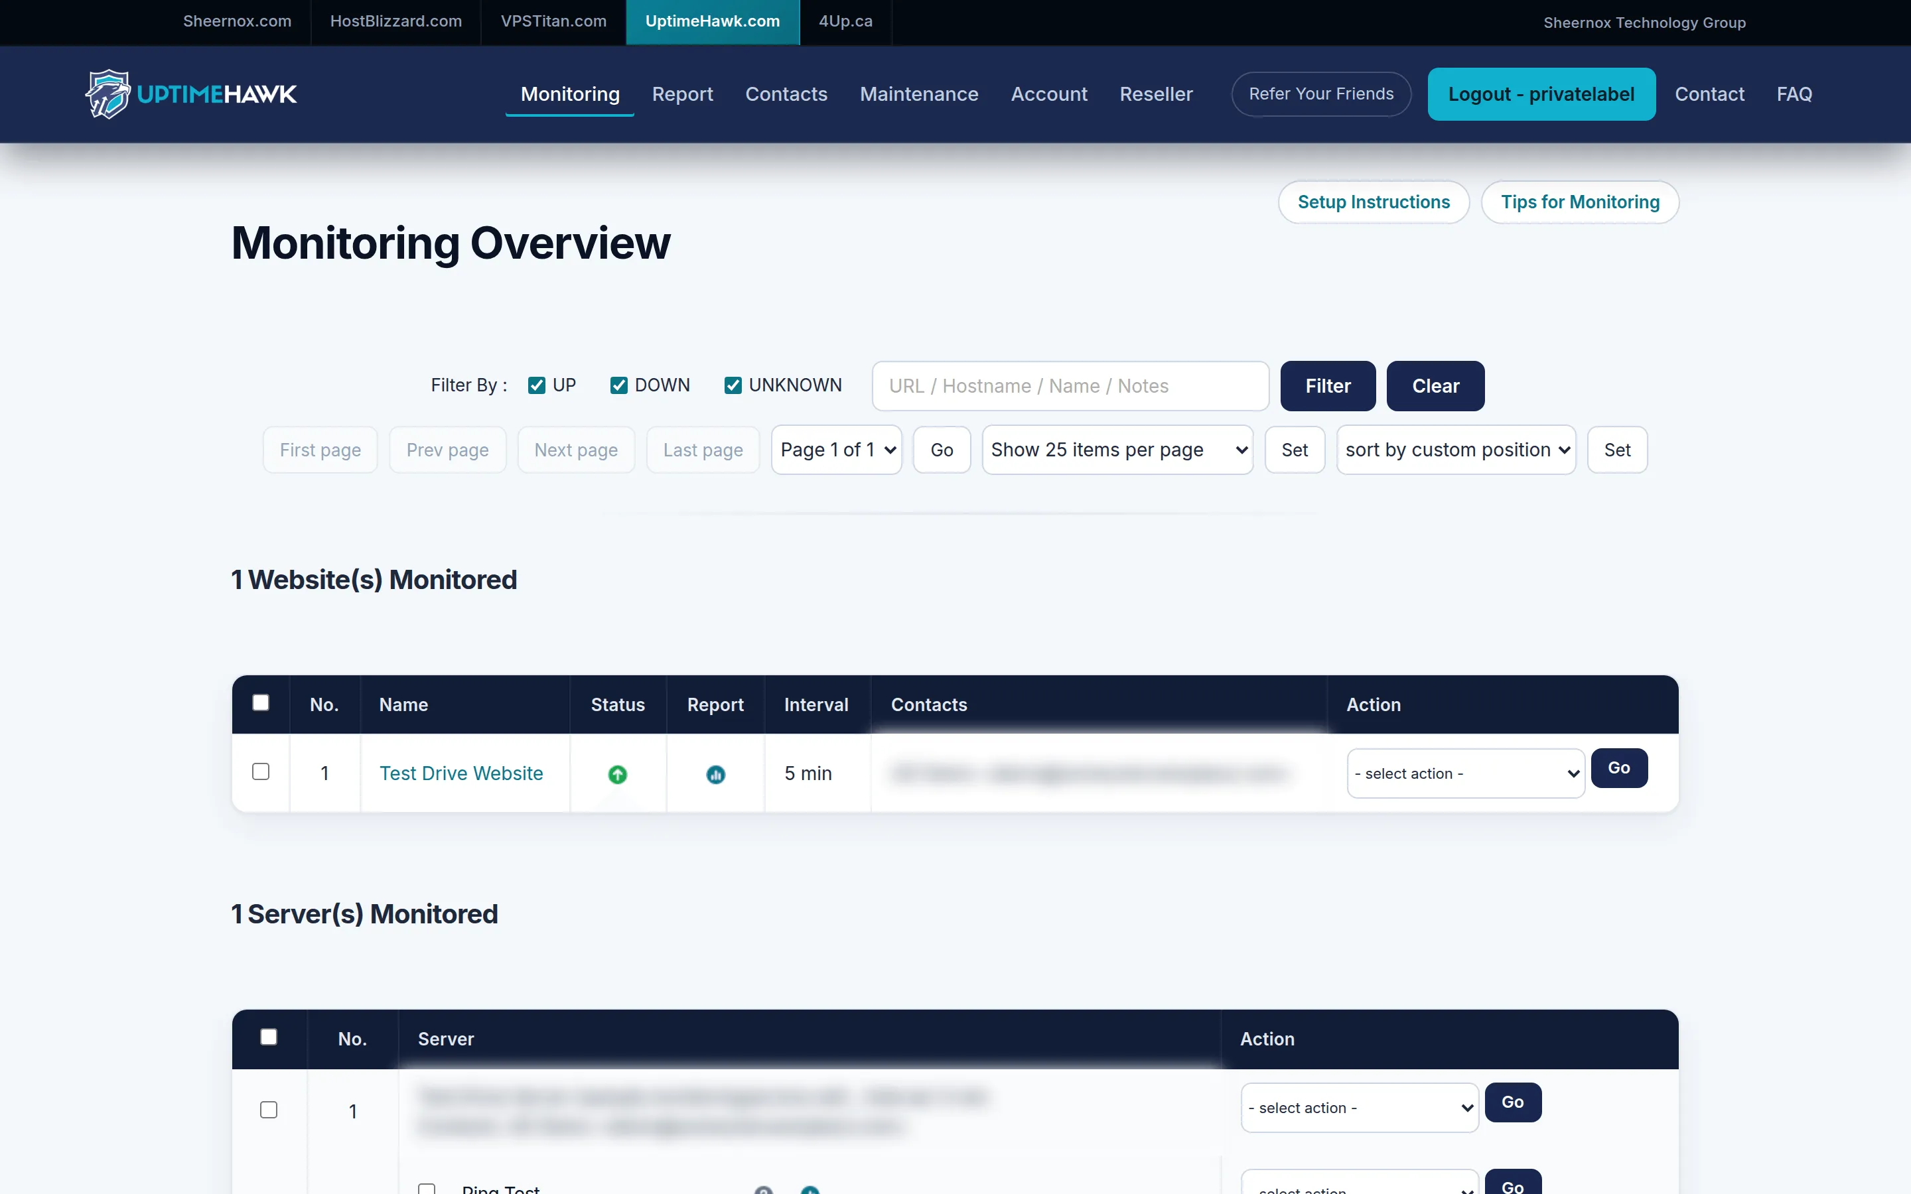Open the Account menu
The width and height of the screenshot is (1911, 1194).
click(1048, 94)
